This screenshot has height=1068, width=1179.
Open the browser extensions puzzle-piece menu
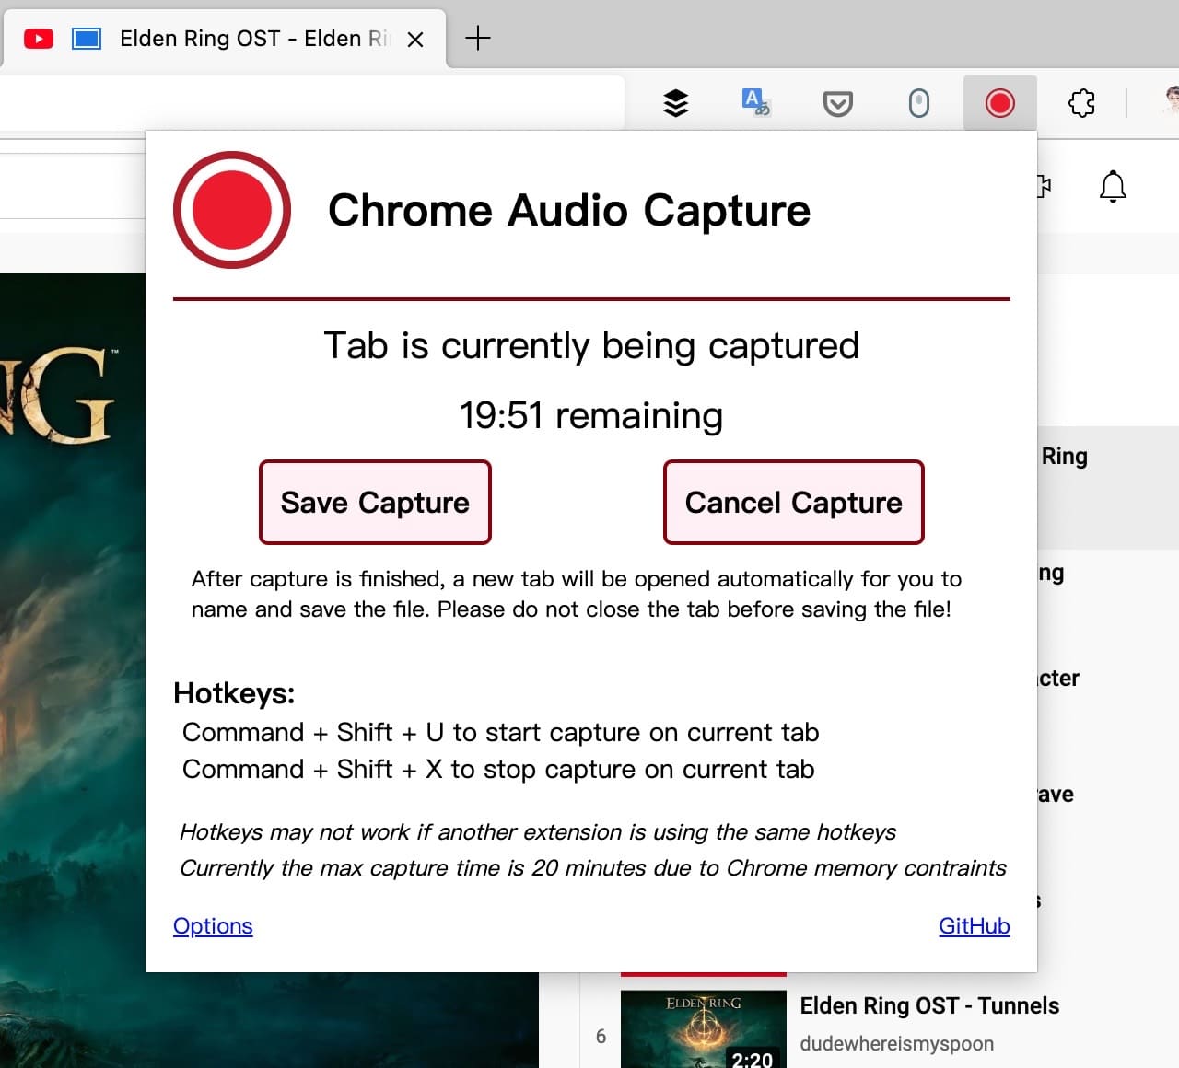tap(1081, 103)
